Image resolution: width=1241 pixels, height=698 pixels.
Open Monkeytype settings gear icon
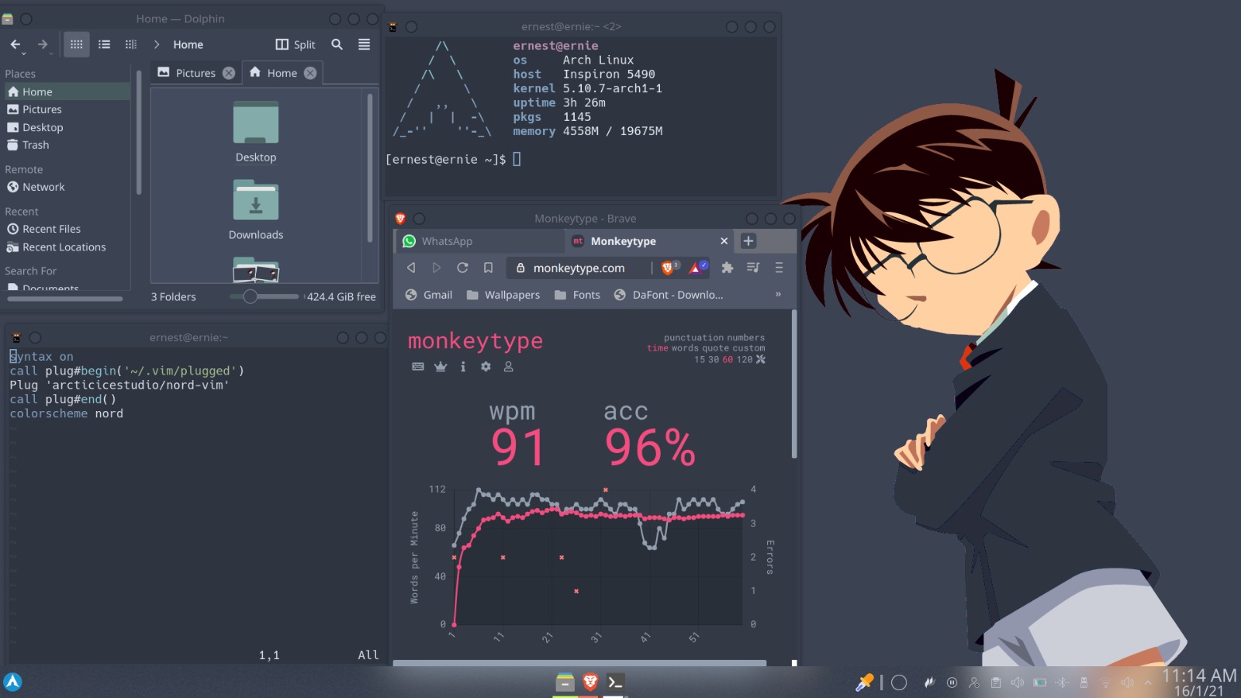tap(486, 367)
